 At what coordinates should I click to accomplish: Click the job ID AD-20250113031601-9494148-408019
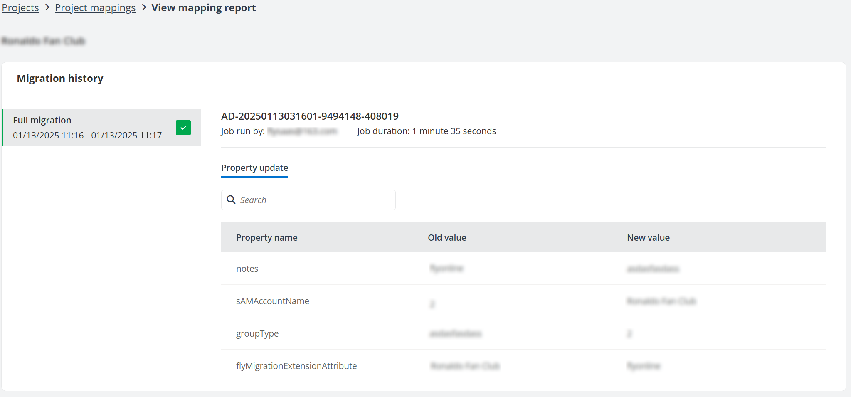point(310,116)
